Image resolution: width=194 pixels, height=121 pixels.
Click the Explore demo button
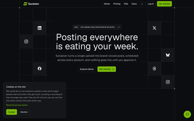pos(87,69)
